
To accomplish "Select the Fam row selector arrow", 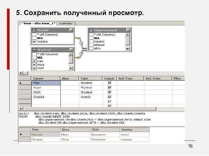I will click(x=25, y=83).
